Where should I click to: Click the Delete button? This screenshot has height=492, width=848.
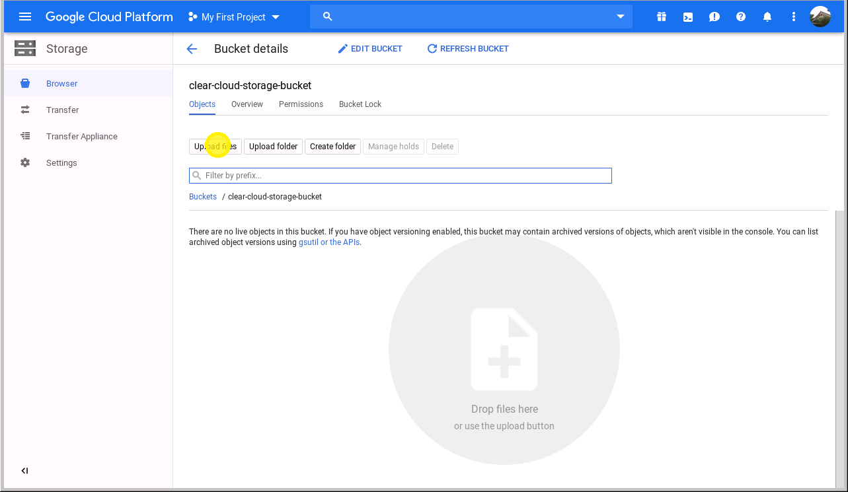pos(442,146)
